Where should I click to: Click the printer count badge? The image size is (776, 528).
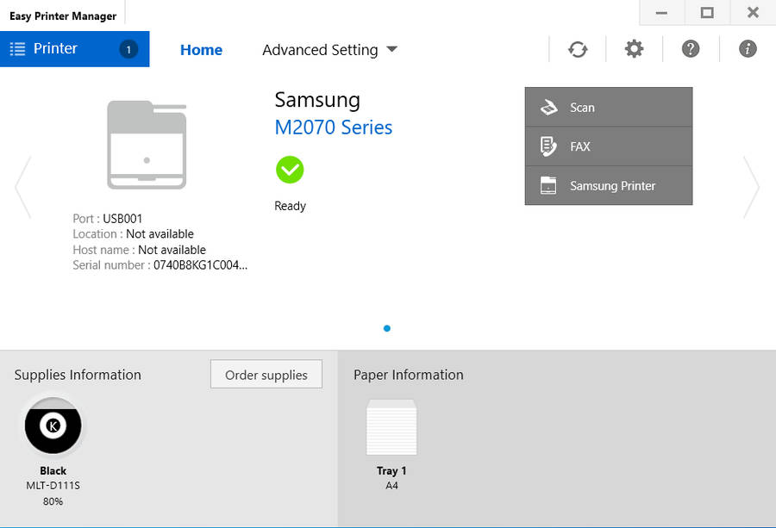[x=128, y=49]
